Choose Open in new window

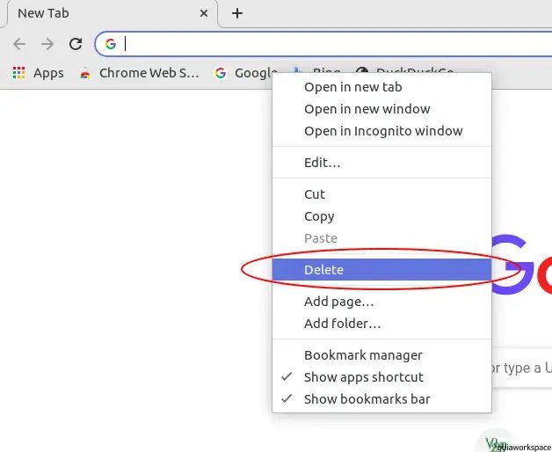tap(382, 109)
